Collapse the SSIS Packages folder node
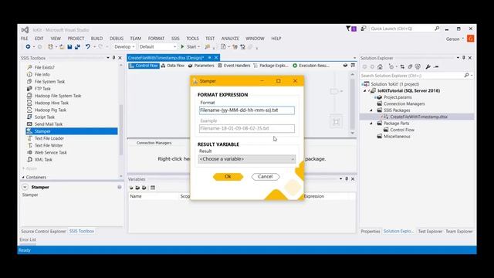The image size is (494, 278). pyautogui.click(x=371, y=110)
